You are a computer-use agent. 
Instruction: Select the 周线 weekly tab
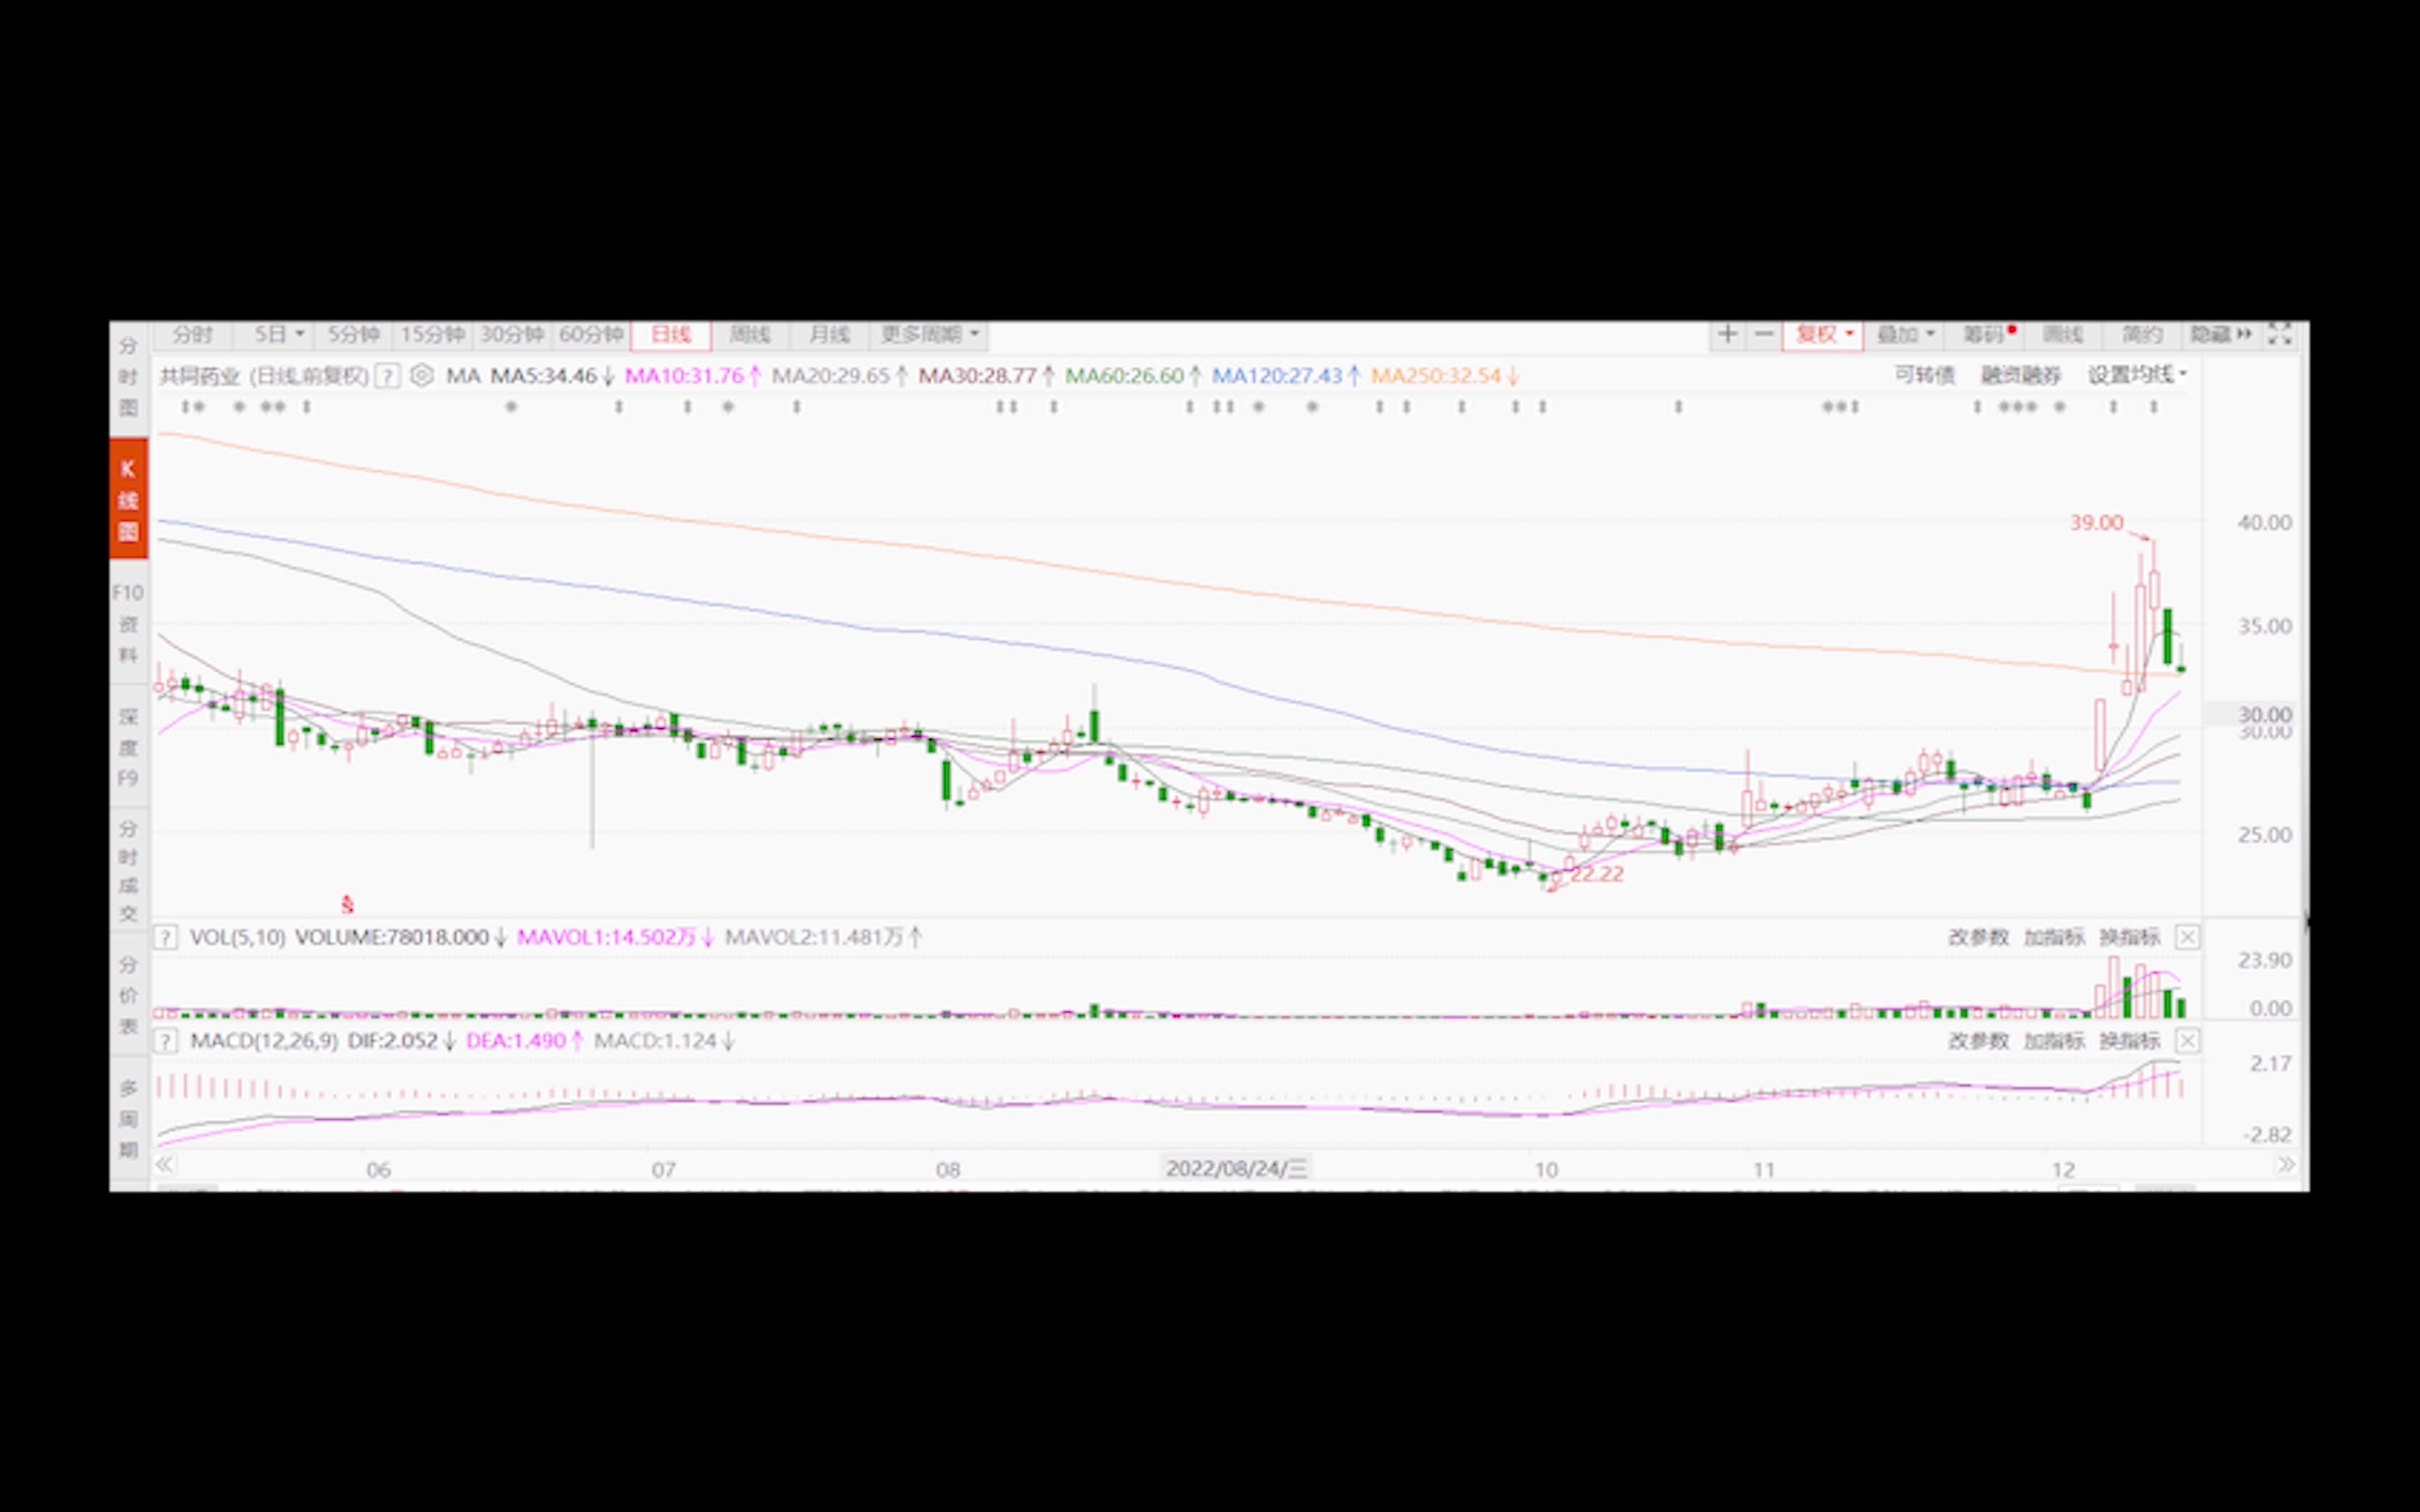[x=750, y=335]
